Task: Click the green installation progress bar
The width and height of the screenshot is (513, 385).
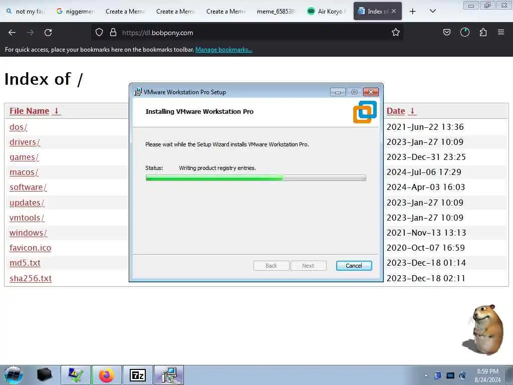Action: tap(255, 178)
